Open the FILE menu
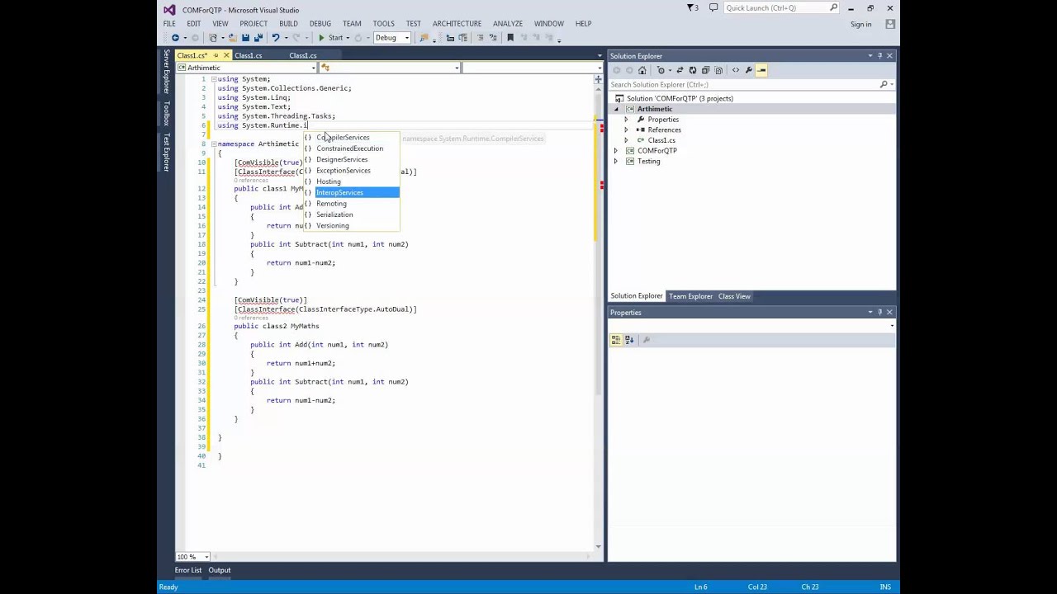Image resolution: width=1057 pixels, height=594 pixels. pyautogui.click(x=169, y=23)
